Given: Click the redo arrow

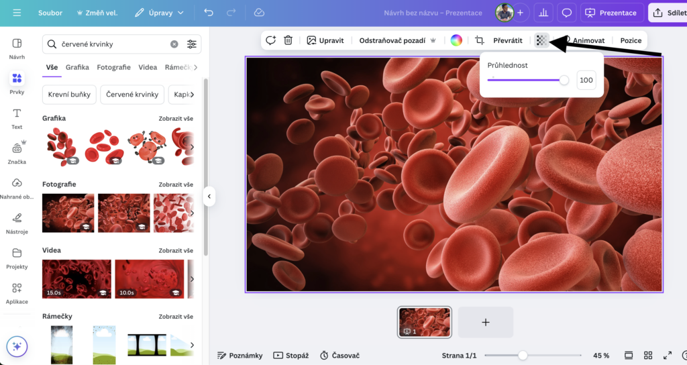Looking at the screenshot, I should tap(231, 13).
